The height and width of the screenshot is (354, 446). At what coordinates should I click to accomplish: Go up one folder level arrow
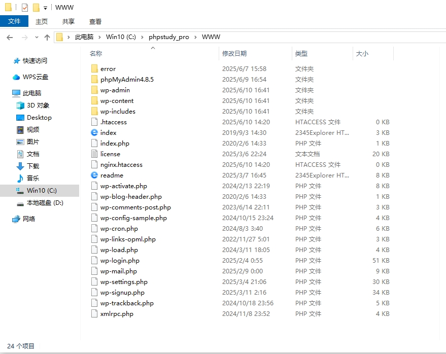[x=47, y=37]
